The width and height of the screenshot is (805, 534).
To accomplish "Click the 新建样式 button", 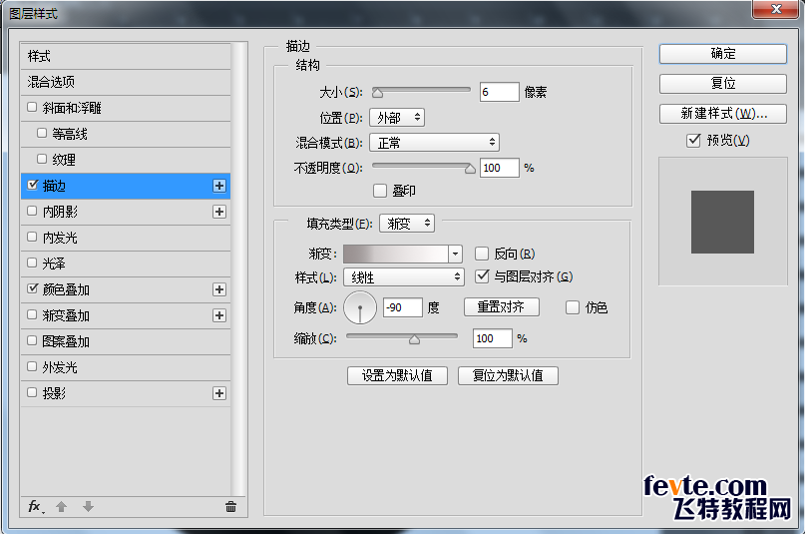I will (x=723, y=114).
